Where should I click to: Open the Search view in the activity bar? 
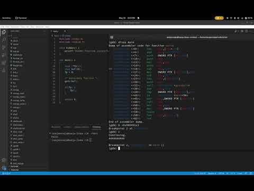click(4, 40)
